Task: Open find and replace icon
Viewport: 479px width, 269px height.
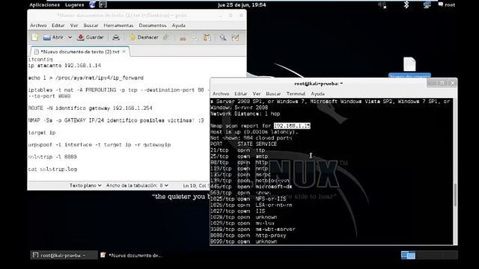Action: 235,38
